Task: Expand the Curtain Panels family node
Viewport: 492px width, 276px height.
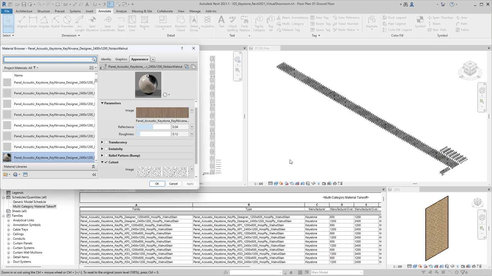Action: (x=9, y=243)
